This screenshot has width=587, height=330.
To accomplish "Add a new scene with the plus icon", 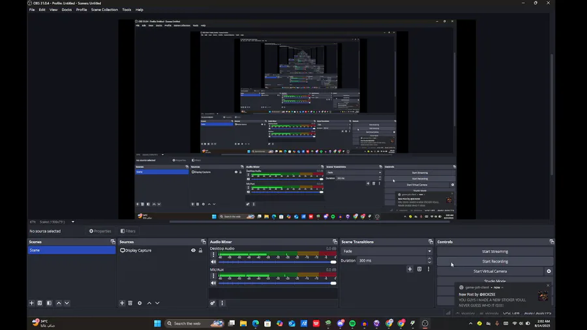I will click(x=31, y=303).
